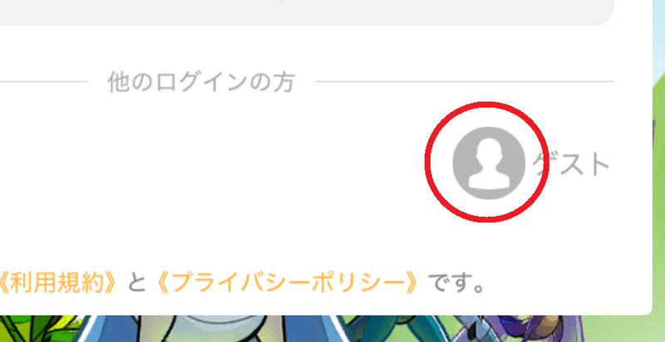Click the と character between the two links
The width and height of the screenshot is (665, 342).
pos(136,284)
